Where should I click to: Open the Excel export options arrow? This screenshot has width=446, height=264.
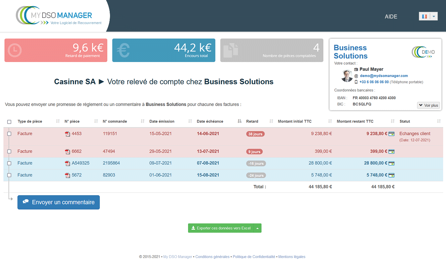click(257, 228)
